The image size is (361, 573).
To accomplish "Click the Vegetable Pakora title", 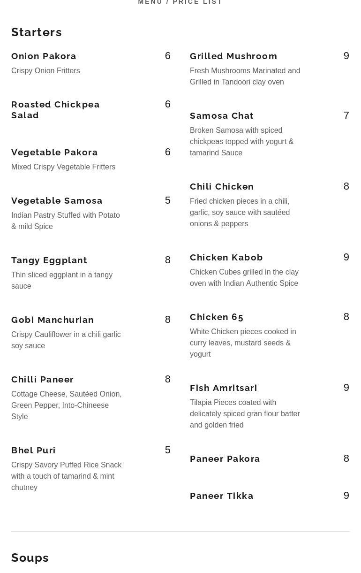I will click(x=54, y=153).
